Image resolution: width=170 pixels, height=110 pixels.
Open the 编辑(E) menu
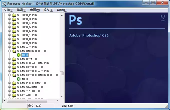point(21,10)
